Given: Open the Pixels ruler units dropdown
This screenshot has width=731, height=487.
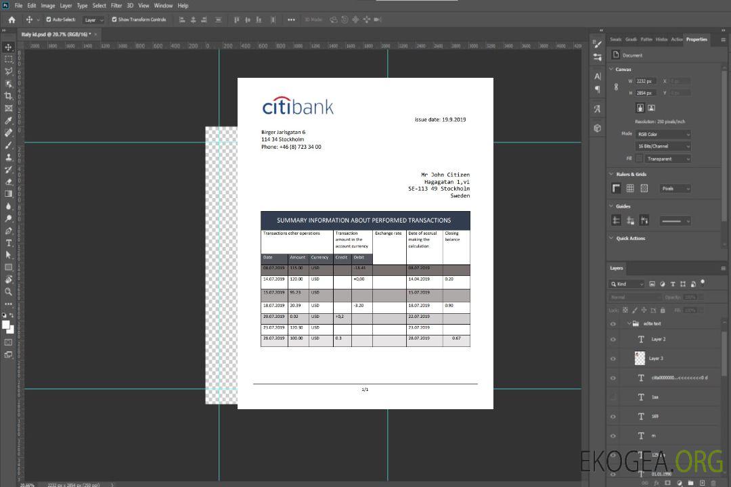Looking at the screenshot, I should (x=675, y=188).
